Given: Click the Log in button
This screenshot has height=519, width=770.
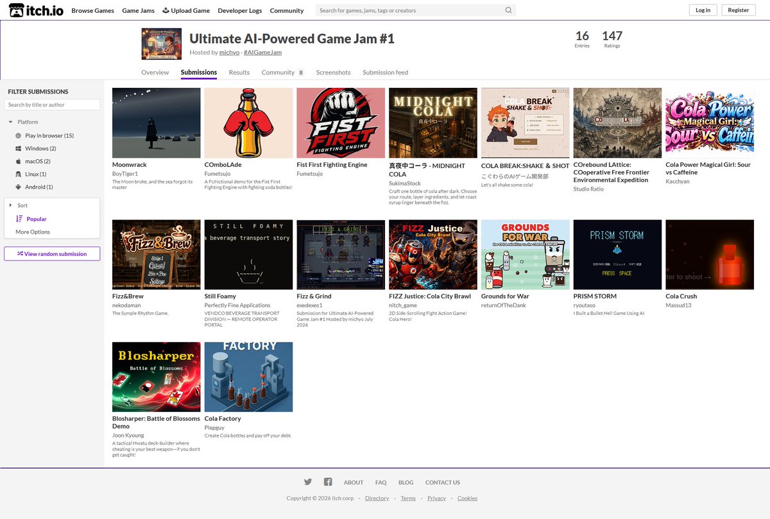Looking at the screenshot, I should click(703, 10).
